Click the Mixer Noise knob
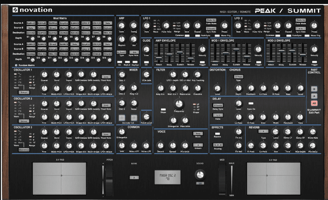328x200 pixels. tap(134, 103)
